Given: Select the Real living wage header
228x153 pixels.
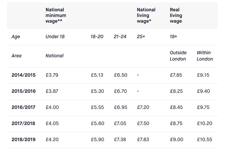Looking at the screenshot, I should (x=176, y=15).
